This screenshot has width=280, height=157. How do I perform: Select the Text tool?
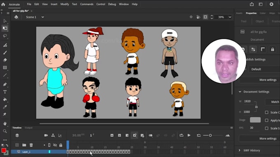(x=5, y=92)
